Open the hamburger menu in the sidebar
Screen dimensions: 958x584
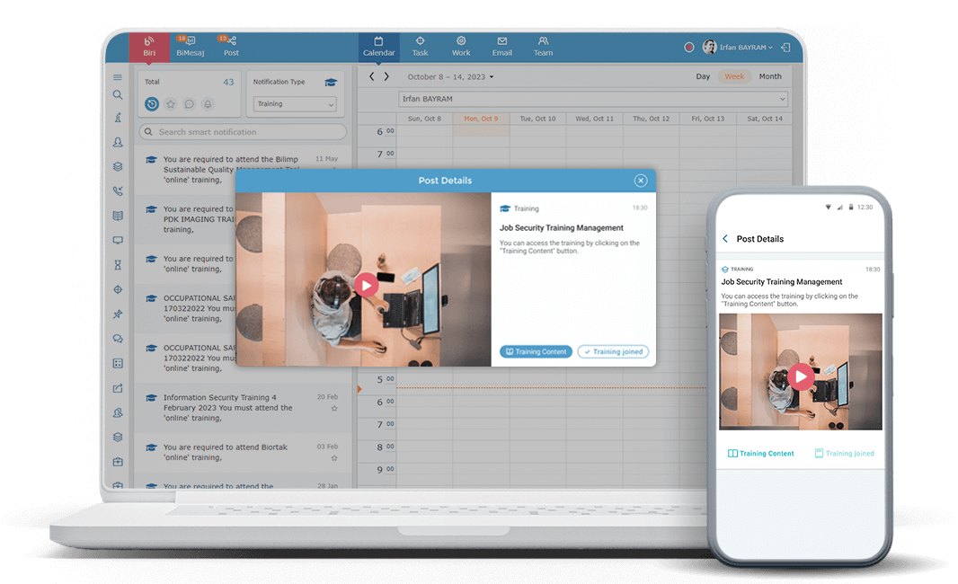118,77
